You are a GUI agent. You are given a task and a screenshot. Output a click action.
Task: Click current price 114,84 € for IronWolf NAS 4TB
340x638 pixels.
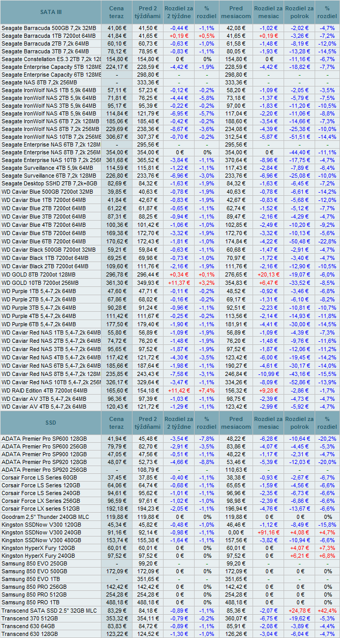pyautogui.click(x=116, y=114)
